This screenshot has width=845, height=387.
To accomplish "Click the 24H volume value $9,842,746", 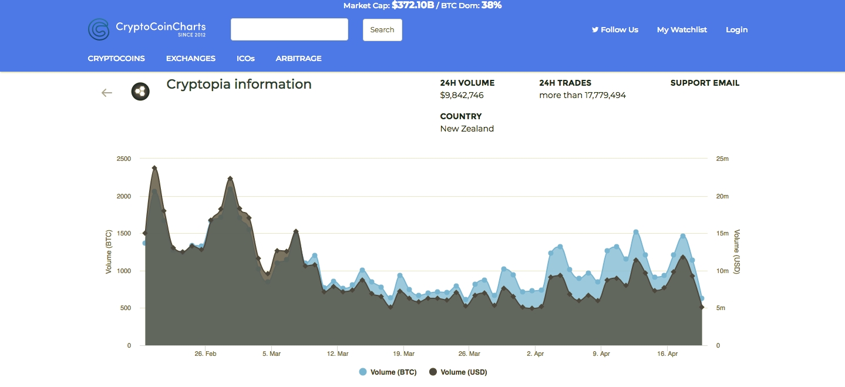I will (462, 95).
